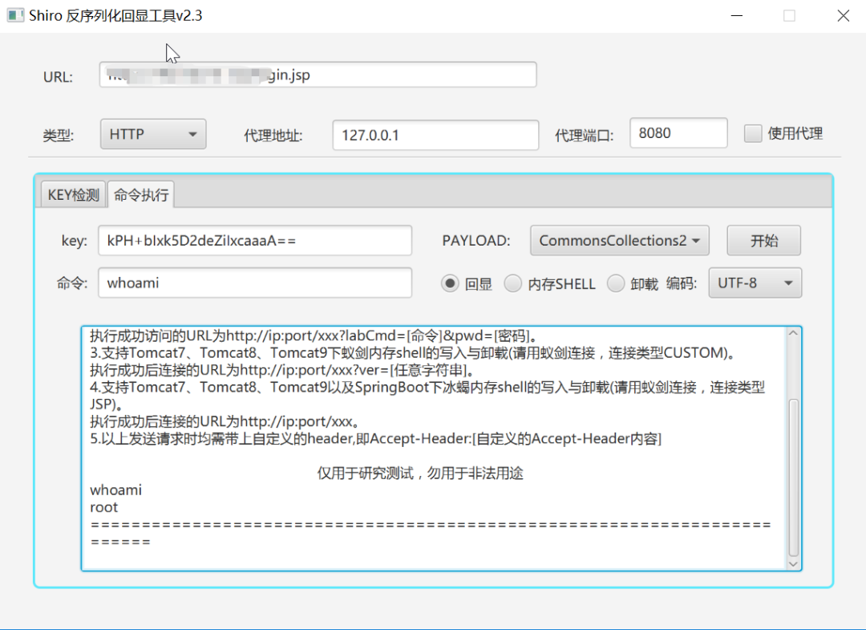
Task: Click the 命令 field showing whoami
Action: coord(255,282)
